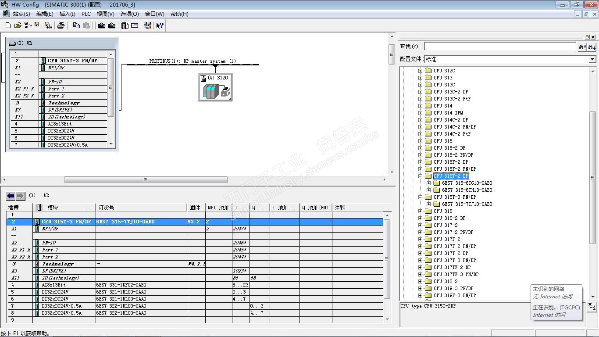The height and width of the screenshot is (337, 599).
Task: Open the 视图(V) menu
Action: [x=105, y=14]
